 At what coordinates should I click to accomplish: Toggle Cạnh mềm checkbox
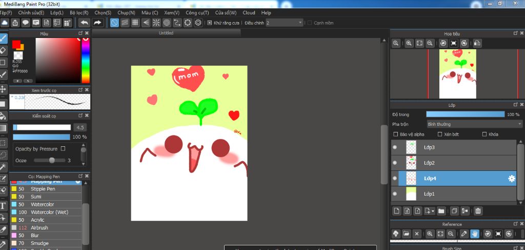tap(310, 23)
